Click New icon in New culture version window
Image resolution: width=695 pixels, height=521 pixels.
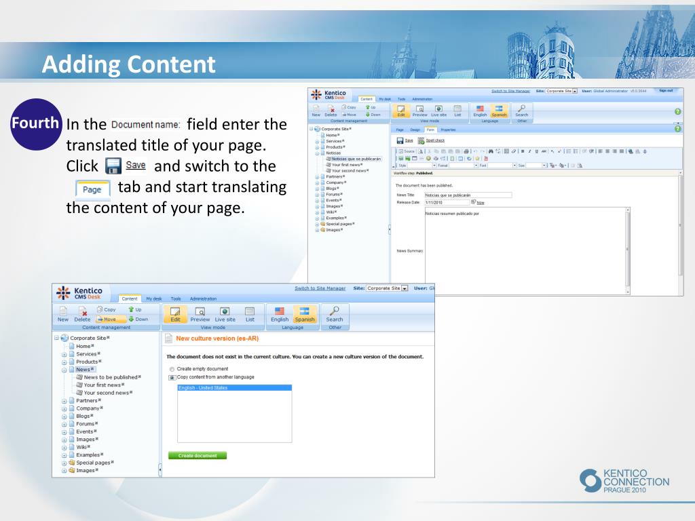[63, 313]
